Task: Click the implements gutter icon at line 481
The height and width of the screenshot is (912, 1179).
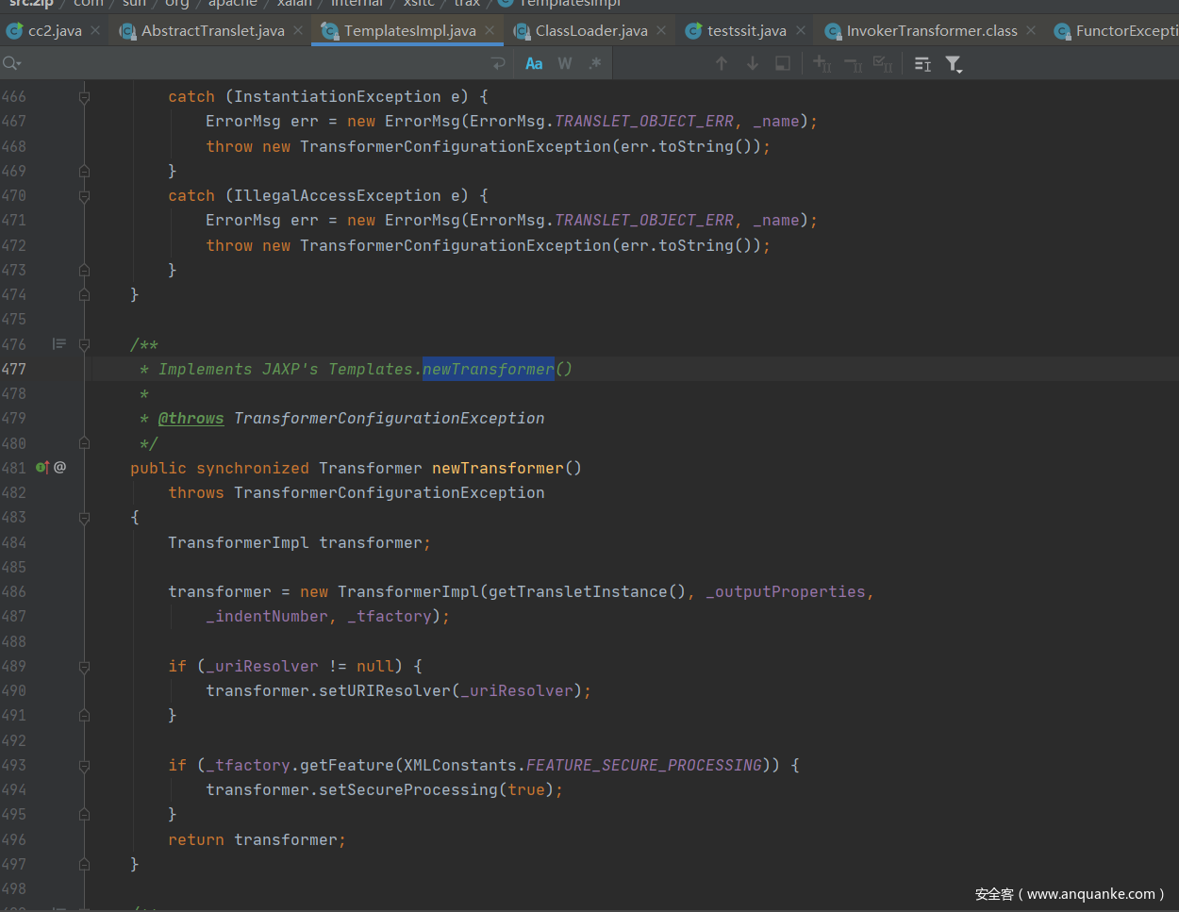Action: pos(42,468)
